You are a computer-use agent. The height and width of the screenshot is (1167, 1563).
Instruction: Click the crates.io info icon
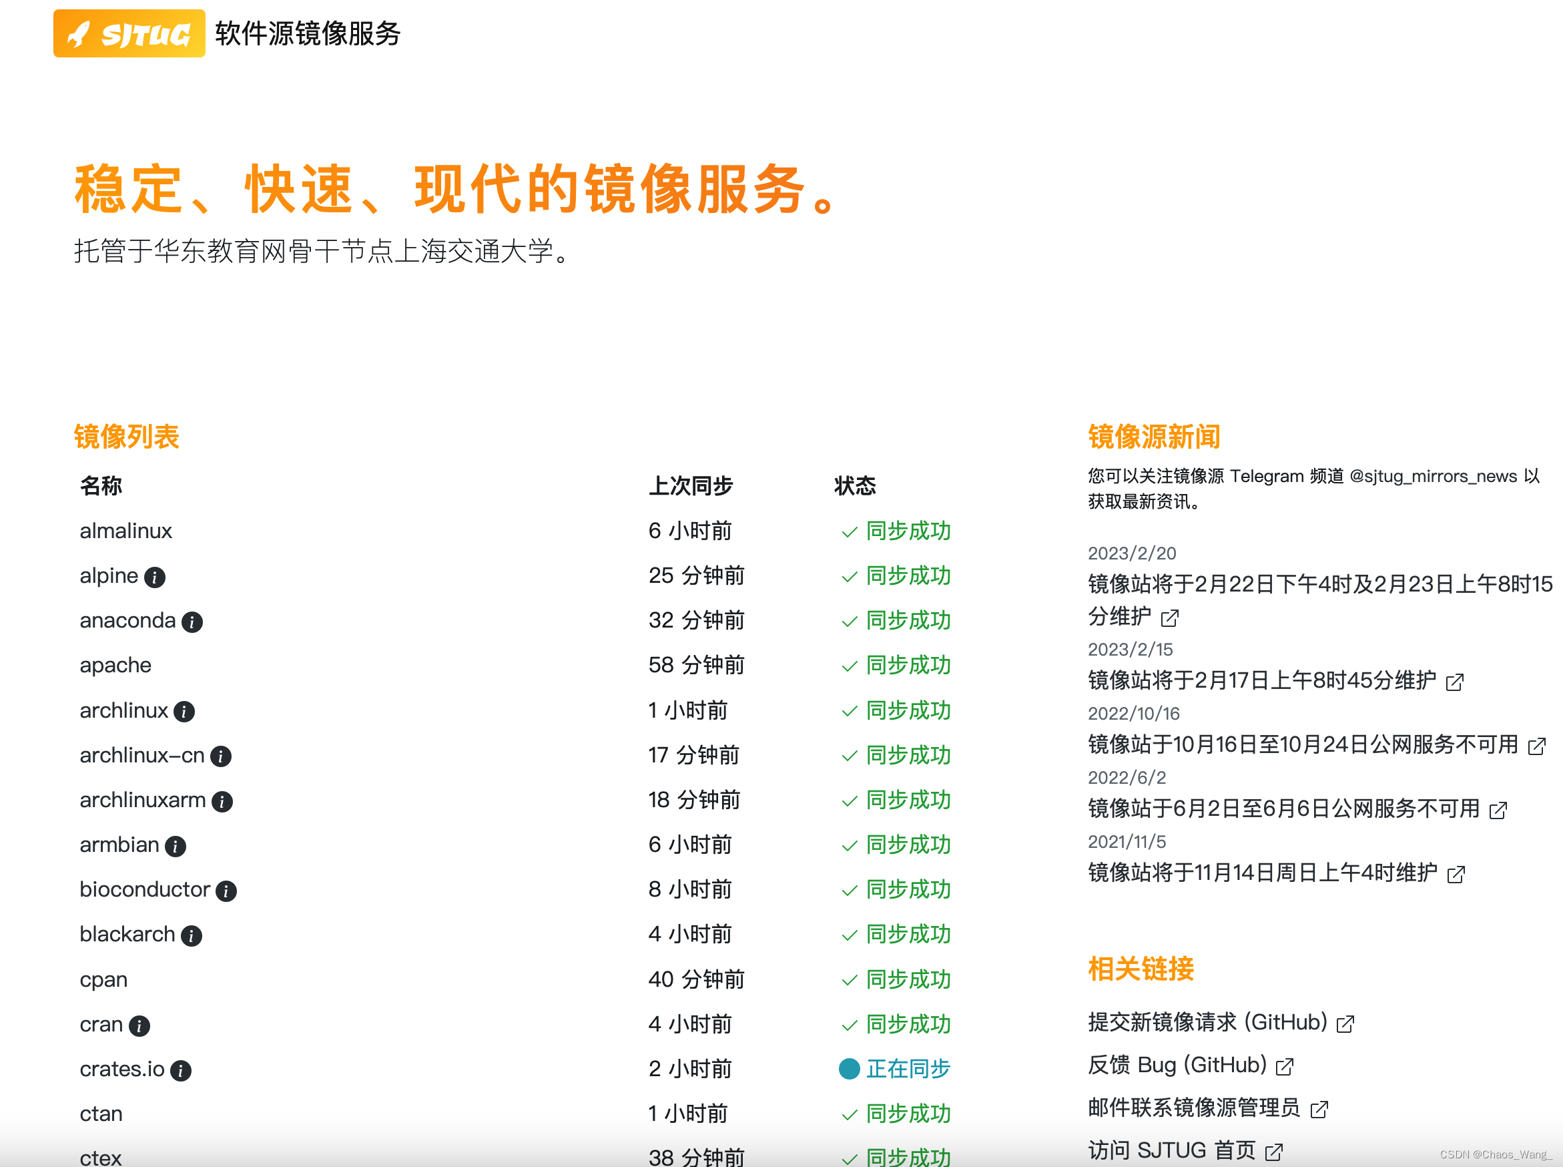(x=182, y=1071)
